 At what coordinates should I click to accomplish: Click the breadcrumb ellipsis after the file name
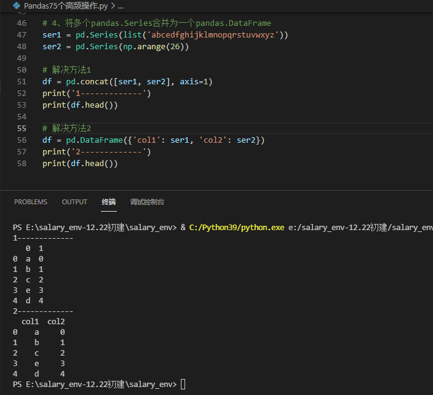tap(121, 6)
